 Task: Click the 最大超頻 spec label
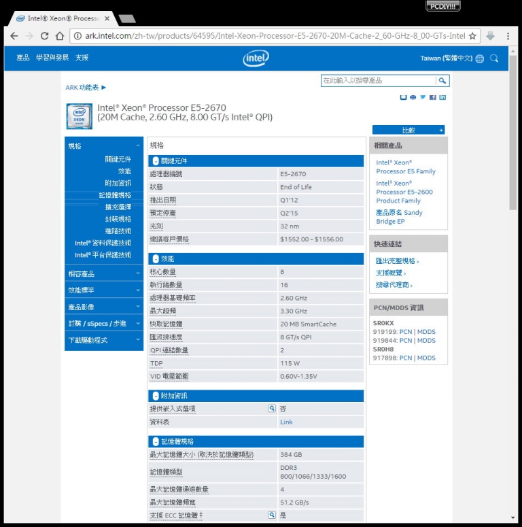(163, 311)
